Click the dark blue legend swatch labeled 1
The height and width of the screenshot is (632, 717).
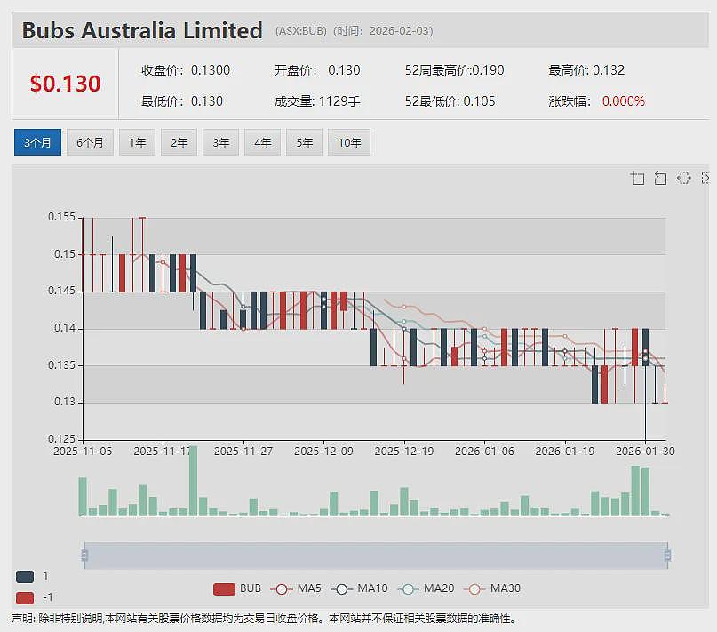tap(25, 576)
